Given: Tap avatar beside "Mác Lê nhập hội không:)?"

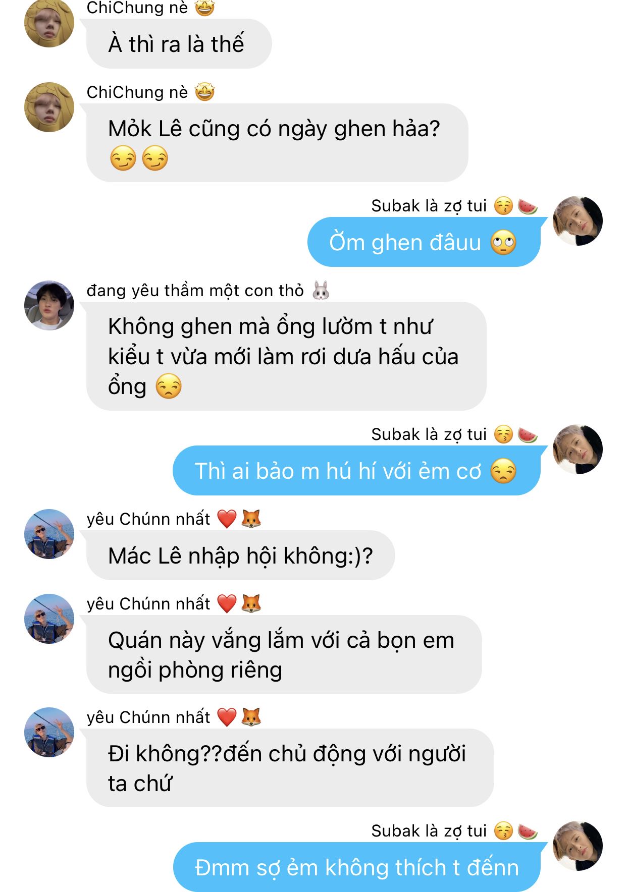Looking at the screenshot, I should point(49,534).
